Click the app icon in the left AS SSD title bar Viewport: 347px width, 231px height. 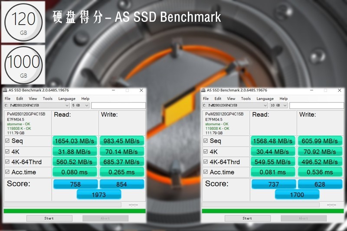(5, 90)
